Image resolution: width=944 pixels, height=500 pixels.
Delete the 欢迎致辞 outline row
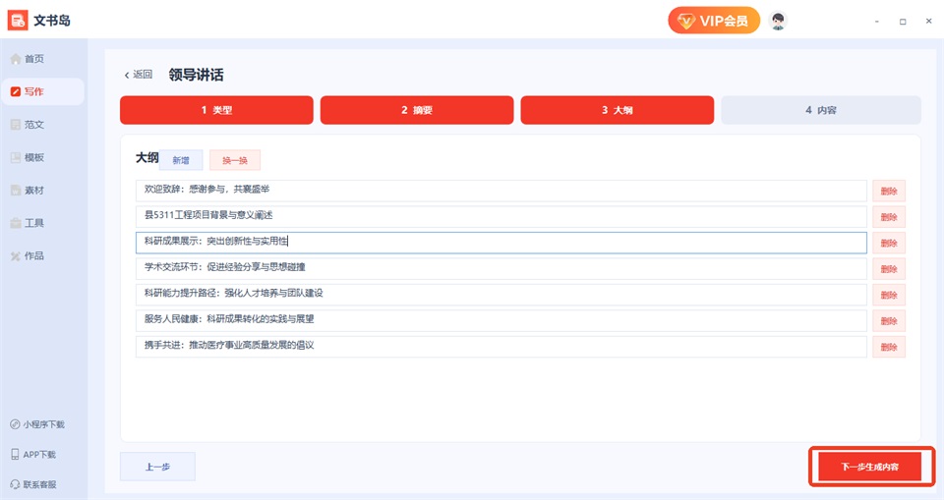click(889, 192)
